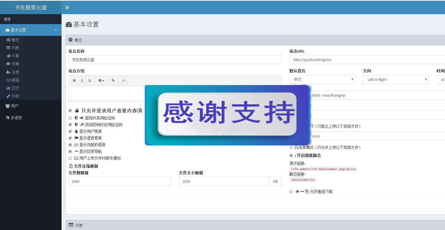Click the 书生极简云盘 logo link
Image resolution: width=445 pixels, height=230 pixels.
[x=31, y=7]
